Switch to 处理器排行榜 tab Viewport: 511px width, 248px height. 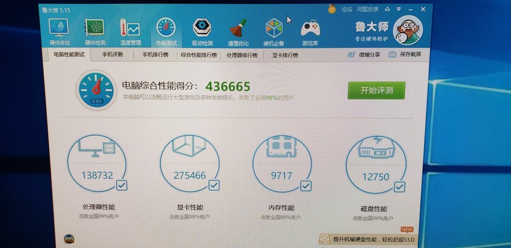click(242, 55)
